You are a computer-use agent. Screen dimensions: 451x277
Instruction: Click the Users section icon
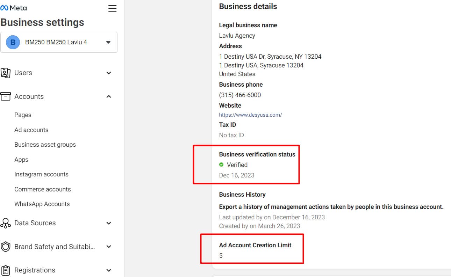click(6, 73)
